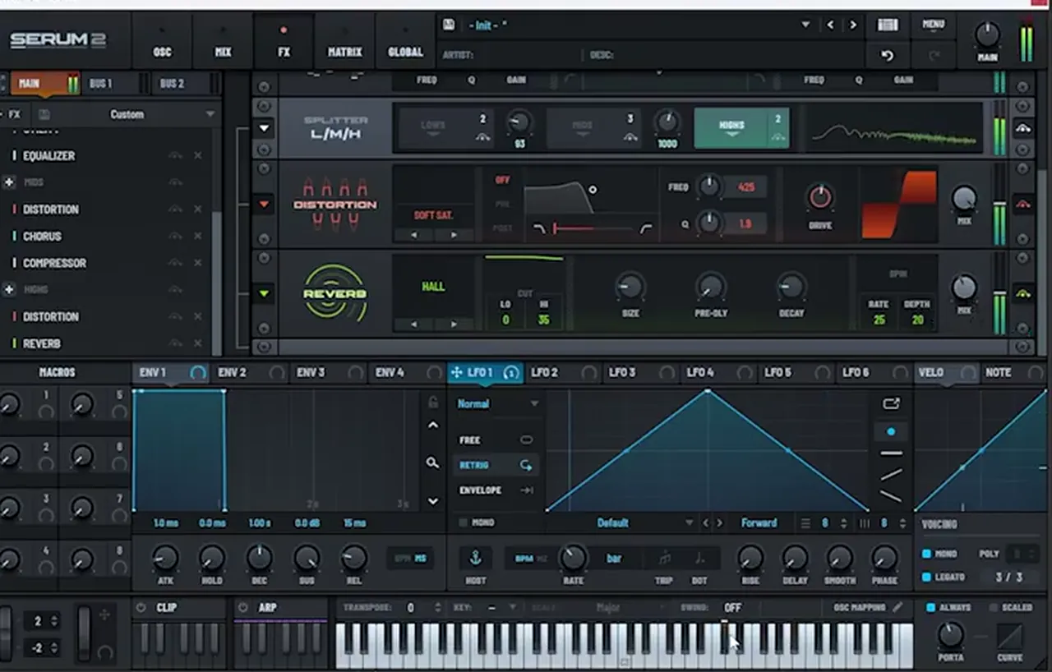Select the HIGHS band in the Splitter
This screenshot has width=1052, height=672.
(741, 129)
